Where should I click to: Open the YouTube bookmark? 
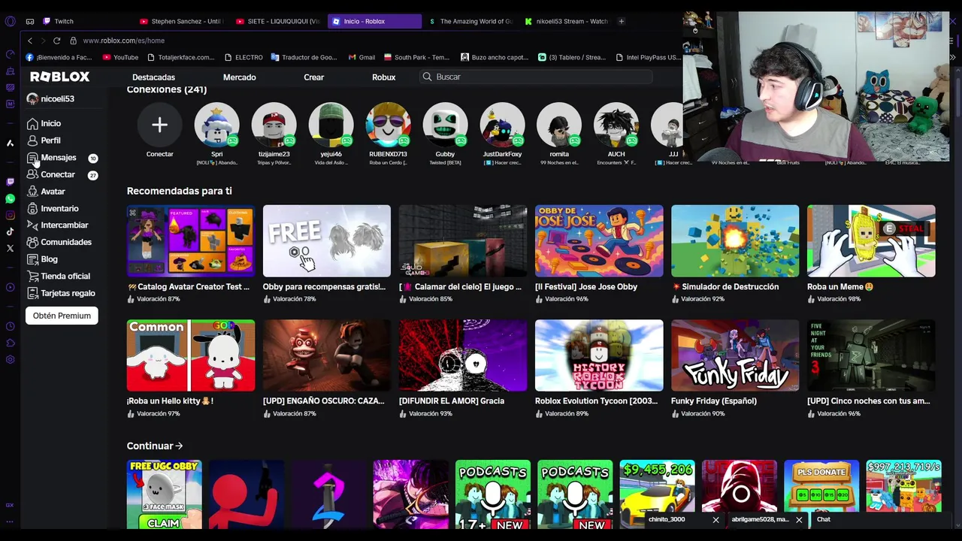(x=120, y=57)
